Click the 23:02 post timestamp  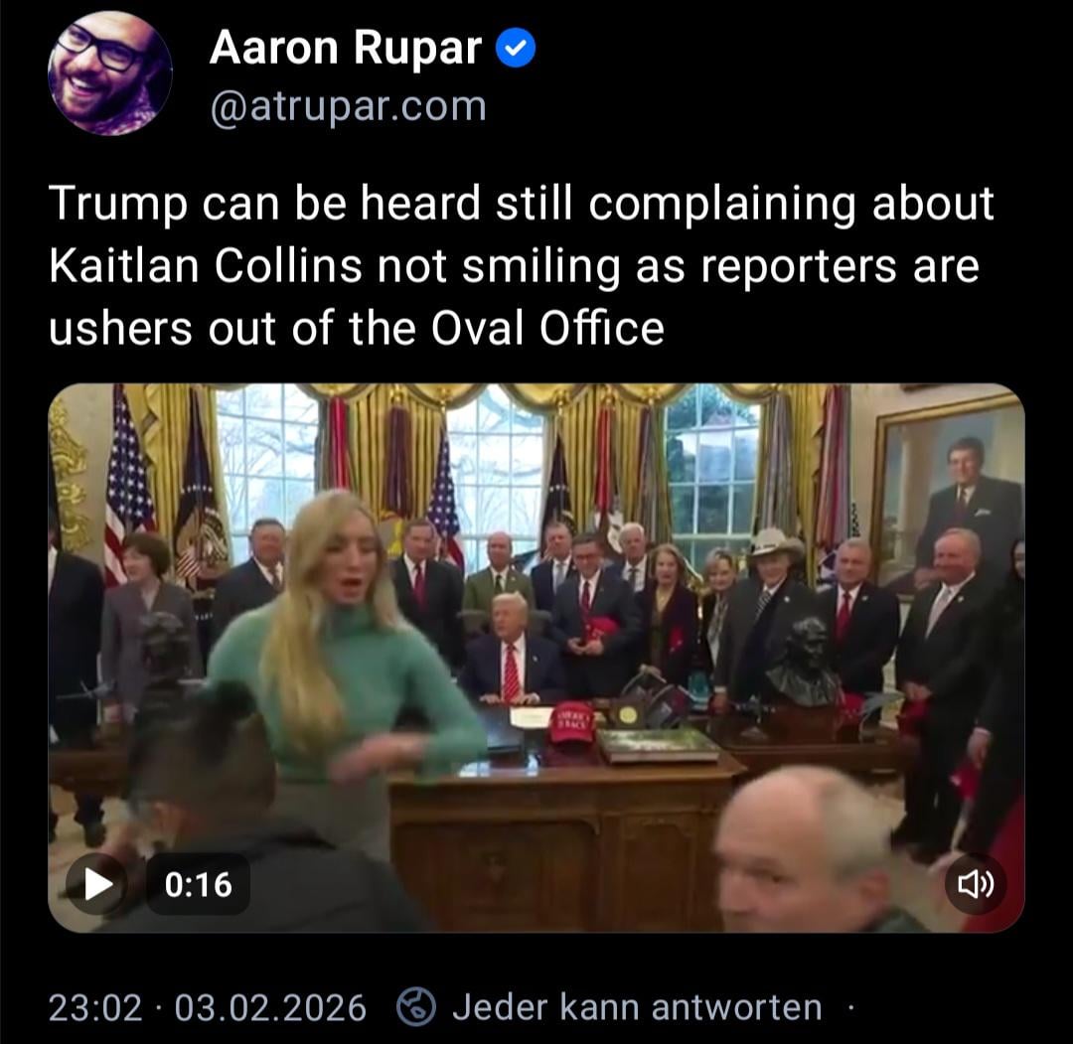(x=95, y=1007)
